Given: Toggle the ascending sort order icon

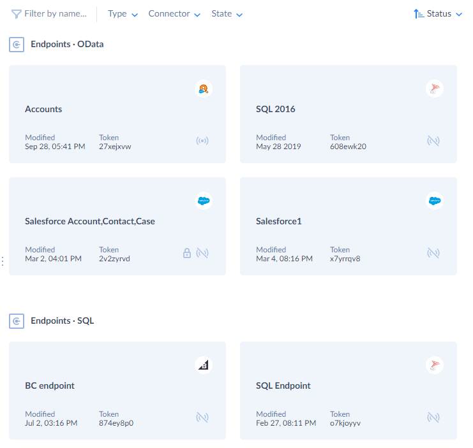Looking at the screenshot, I should pyautogui.click(x=419, y=14).
